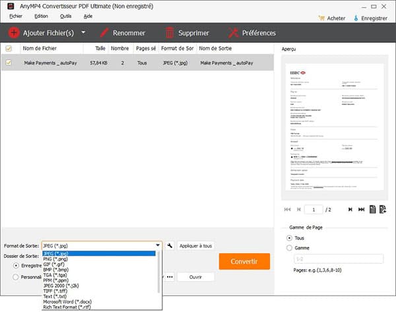Viewport: 396px width, 312px height.
Task: Click the Appliquer à tous button
Action: point(196,245)
